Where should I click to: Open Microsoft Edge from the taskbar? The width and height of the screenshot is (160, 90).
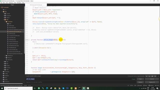[x=47, y=88]
